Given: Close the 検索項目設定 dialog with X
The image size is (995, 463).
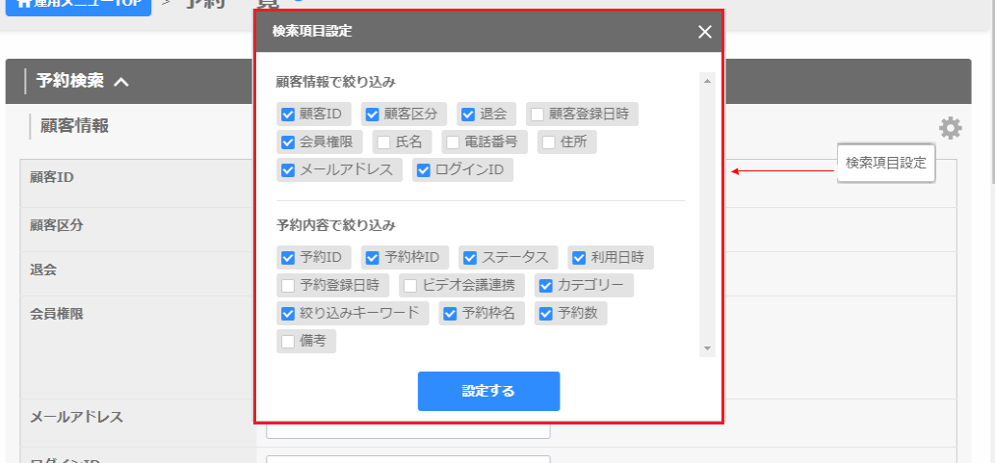Looking at the screenshot, I should (705, 32).
